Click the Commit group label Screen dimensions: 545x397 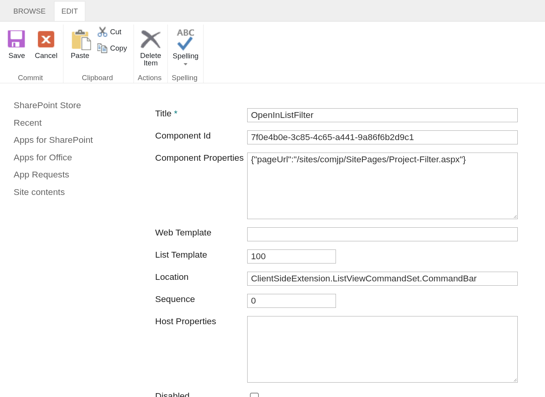tap(30, 78)
